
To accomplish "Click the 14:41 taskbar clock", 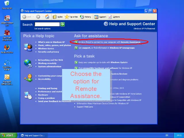I will tap(179, 135).
